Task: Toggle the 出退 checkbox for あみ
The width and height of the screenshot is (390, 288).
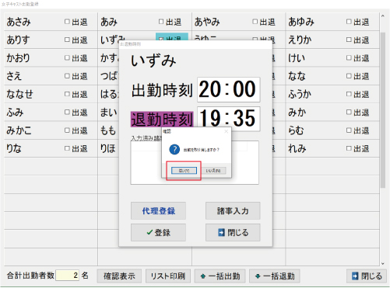Action: click(161, 22)
